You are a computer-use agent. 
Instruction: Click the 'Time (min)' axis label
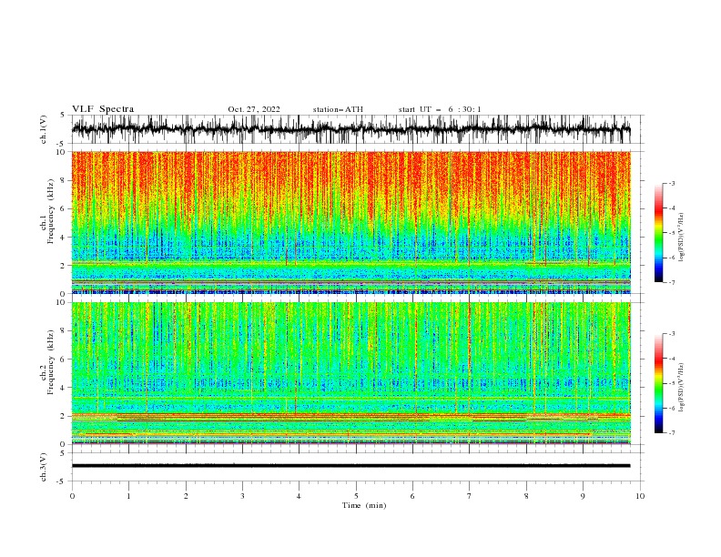[x=364, y=505]
